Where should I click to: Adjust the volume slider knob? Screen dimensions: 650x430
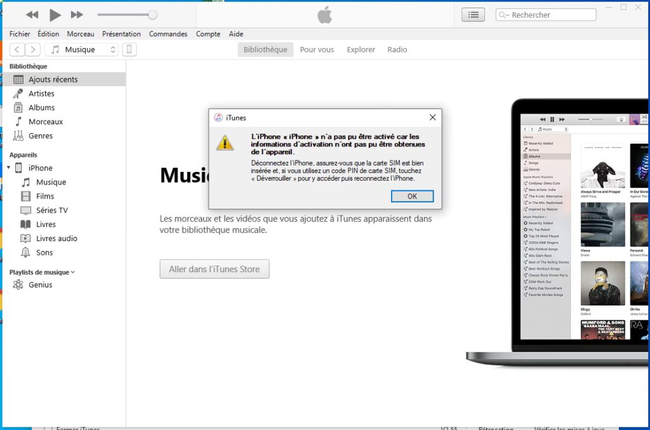pos(152,15)
